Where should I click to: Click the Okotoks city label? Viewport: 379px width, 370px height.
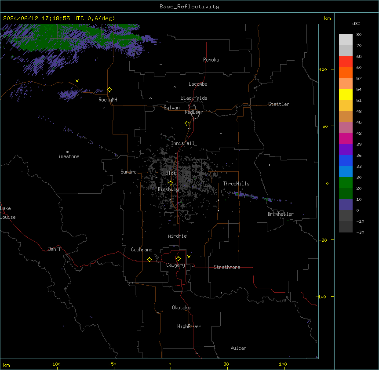click(181, 308)
